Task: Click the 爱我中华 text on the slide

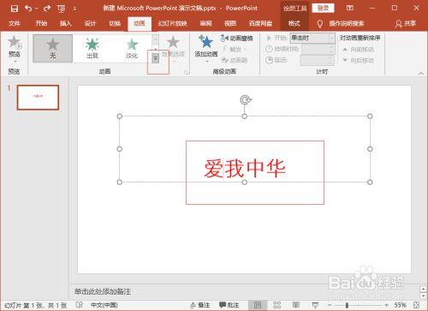Action: tap(245, 169)
